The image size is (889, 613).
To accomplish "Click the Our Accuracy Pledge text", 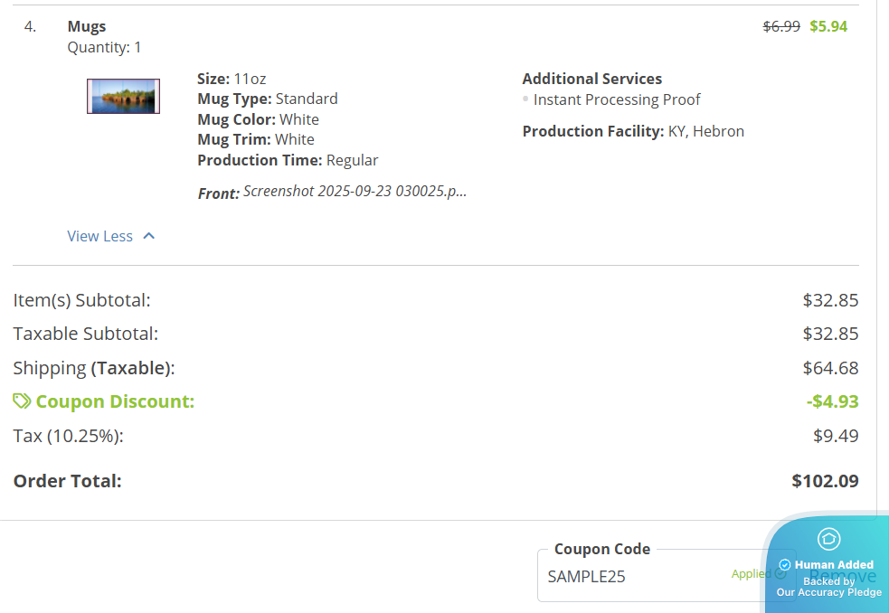I will (x=828, y=592).
